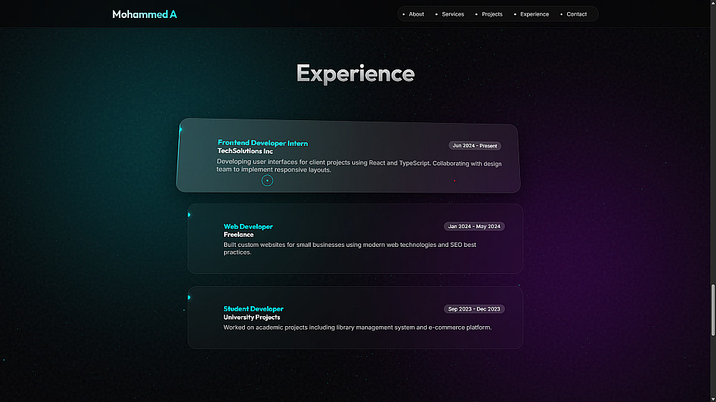
Task: Click the Sep 2023 - Dec 2023 badge
Action: pos(474,309)
